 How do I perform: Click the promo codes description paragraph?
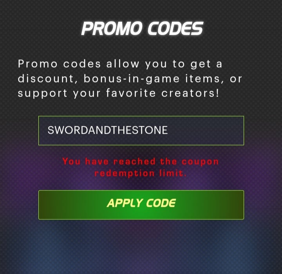(130, 79)
